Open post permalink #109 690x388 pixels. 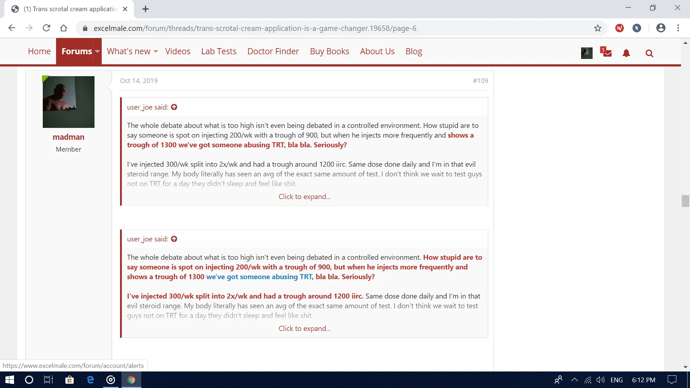[480, 80]
